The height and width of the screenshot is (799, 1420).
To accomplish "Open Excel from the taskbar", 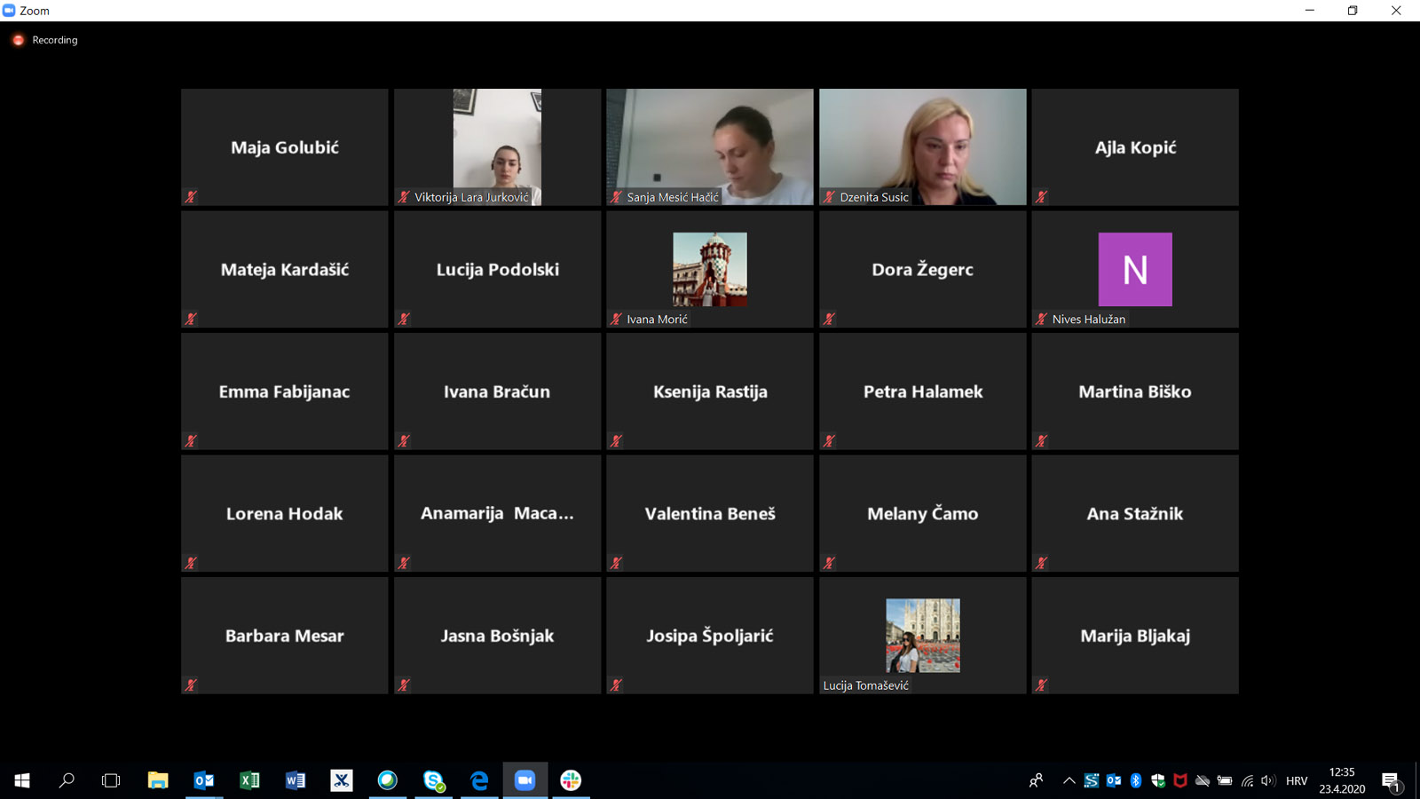I will click(x=250, y=780).
